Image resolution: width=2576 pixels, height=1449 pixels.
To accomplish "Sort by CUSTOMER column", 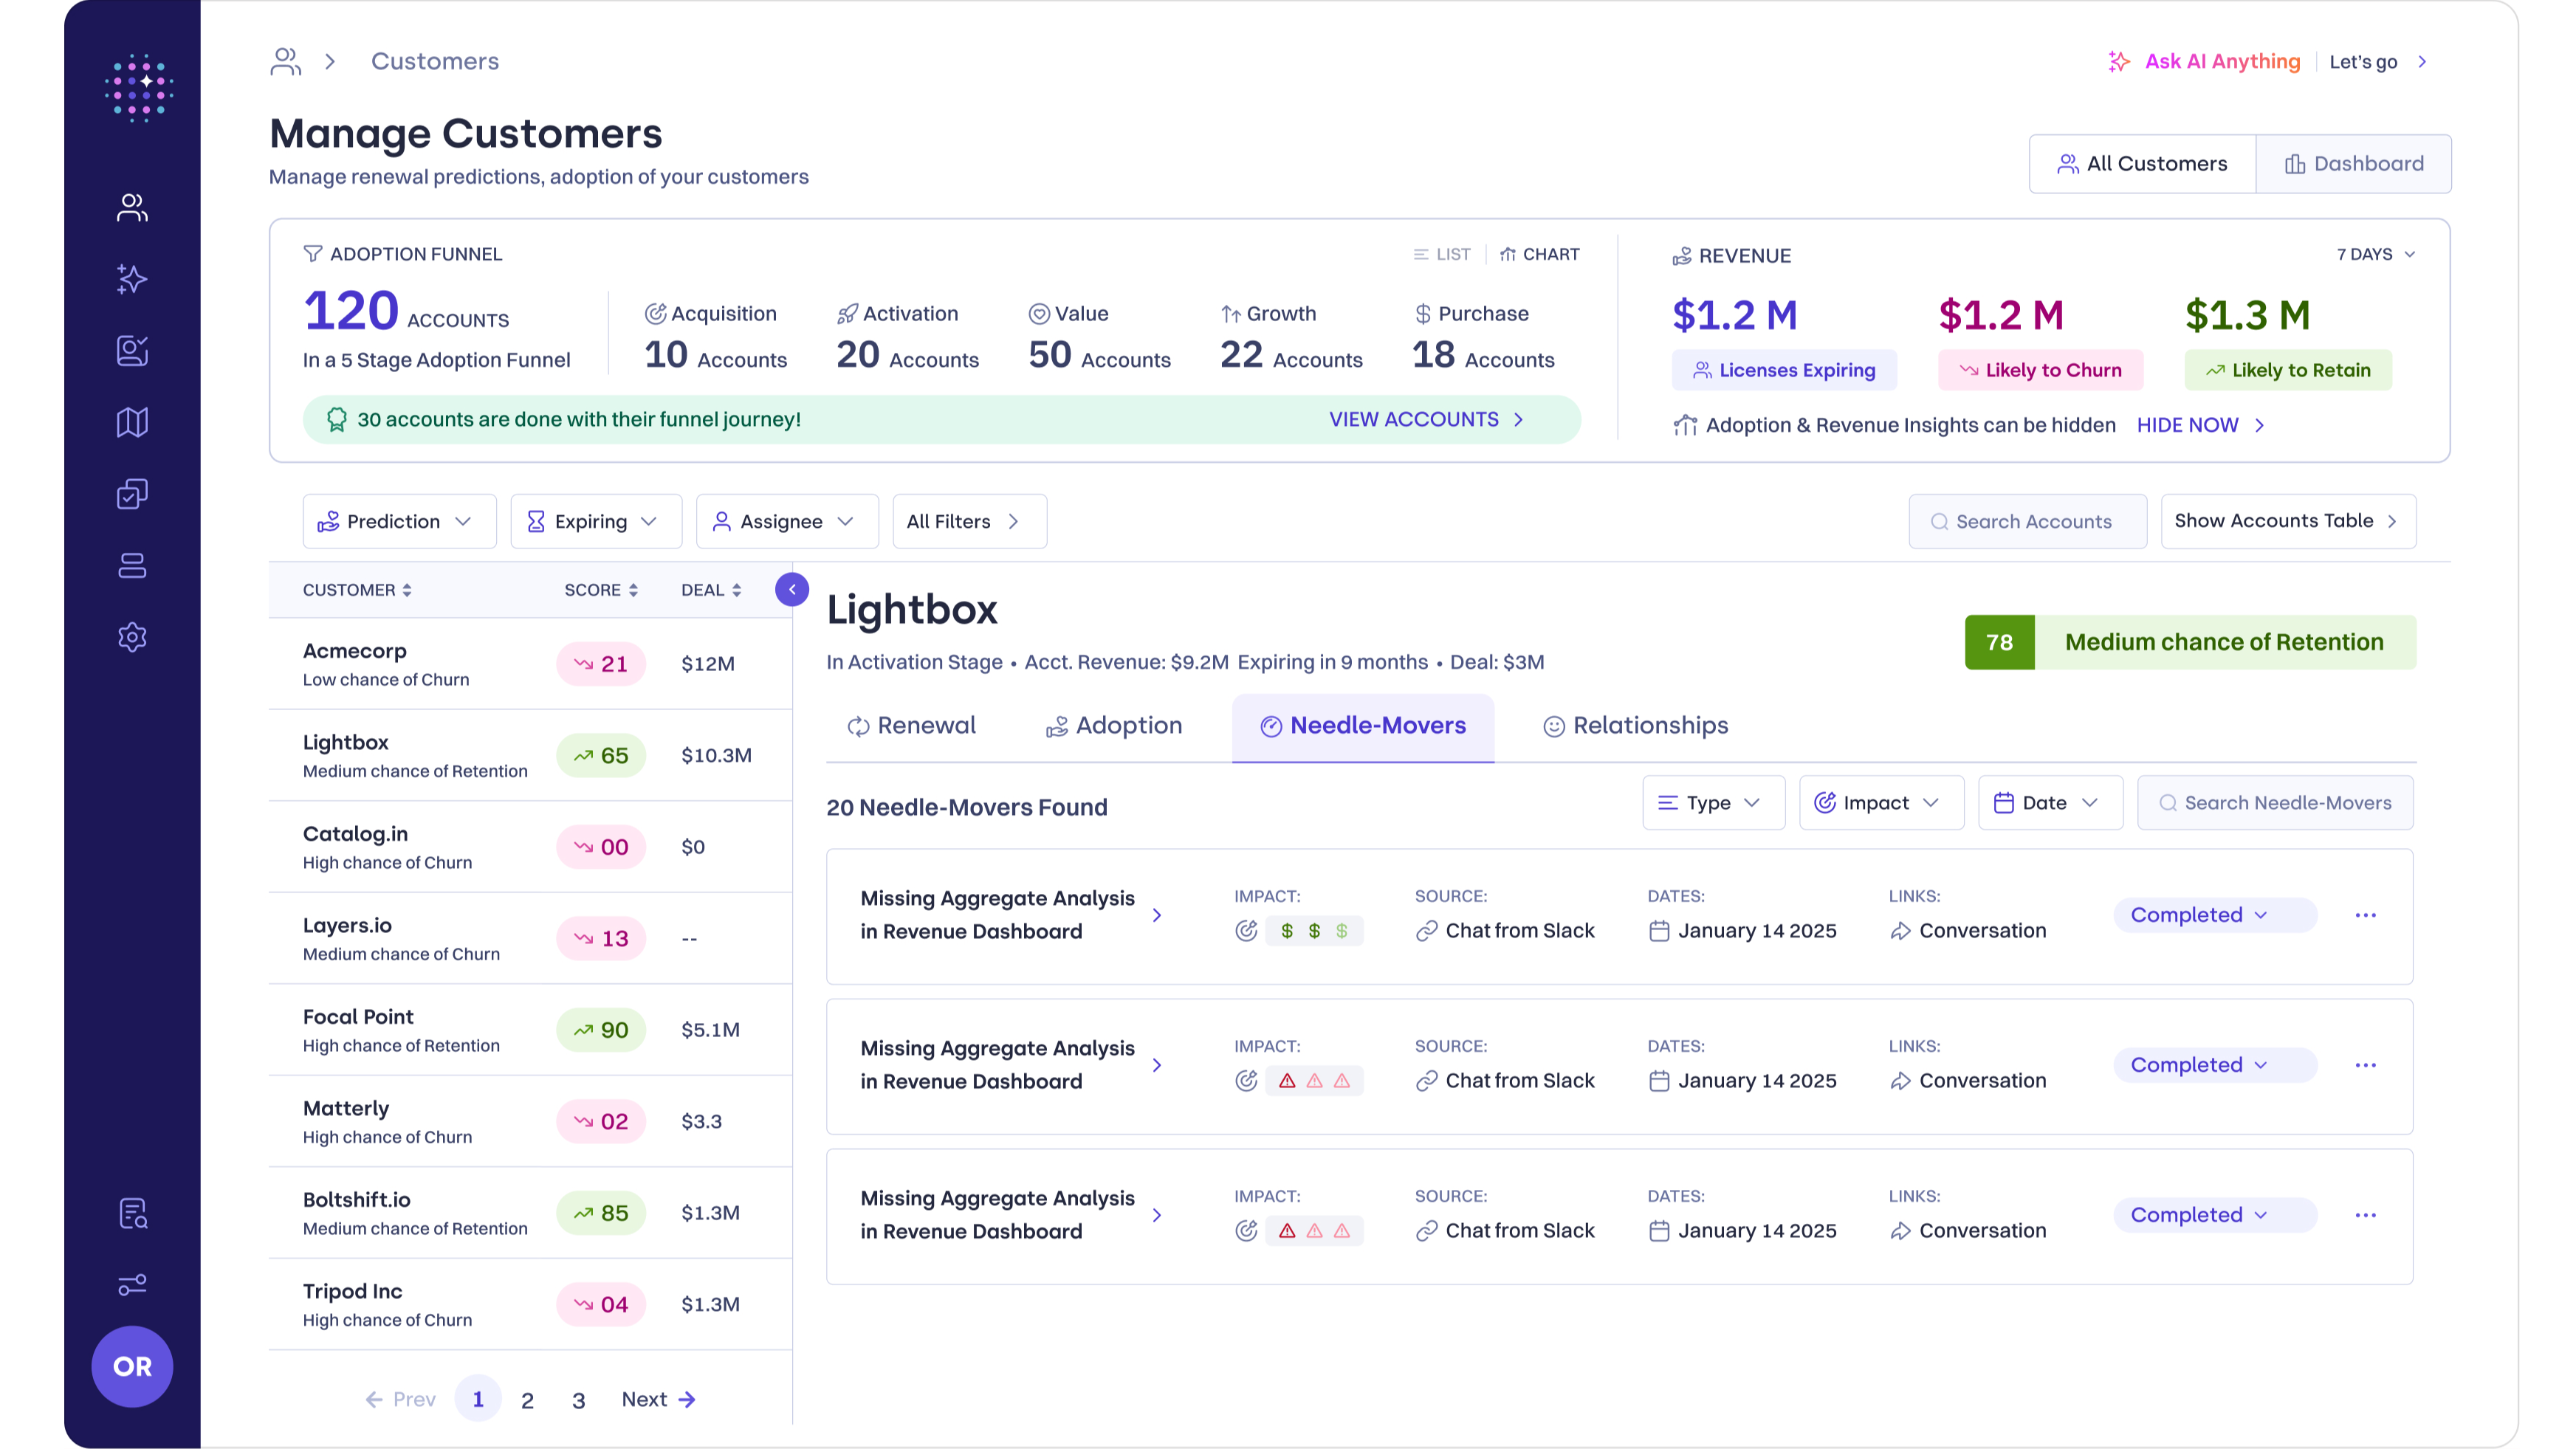I will coord(357,590).
